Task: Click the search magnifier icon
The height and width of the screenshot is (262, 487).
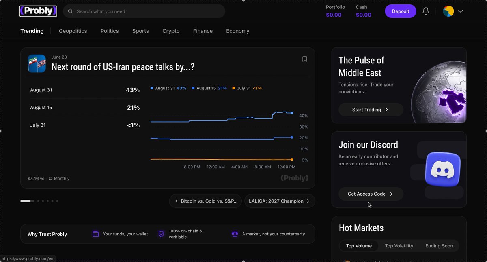Action: (71, 11)
